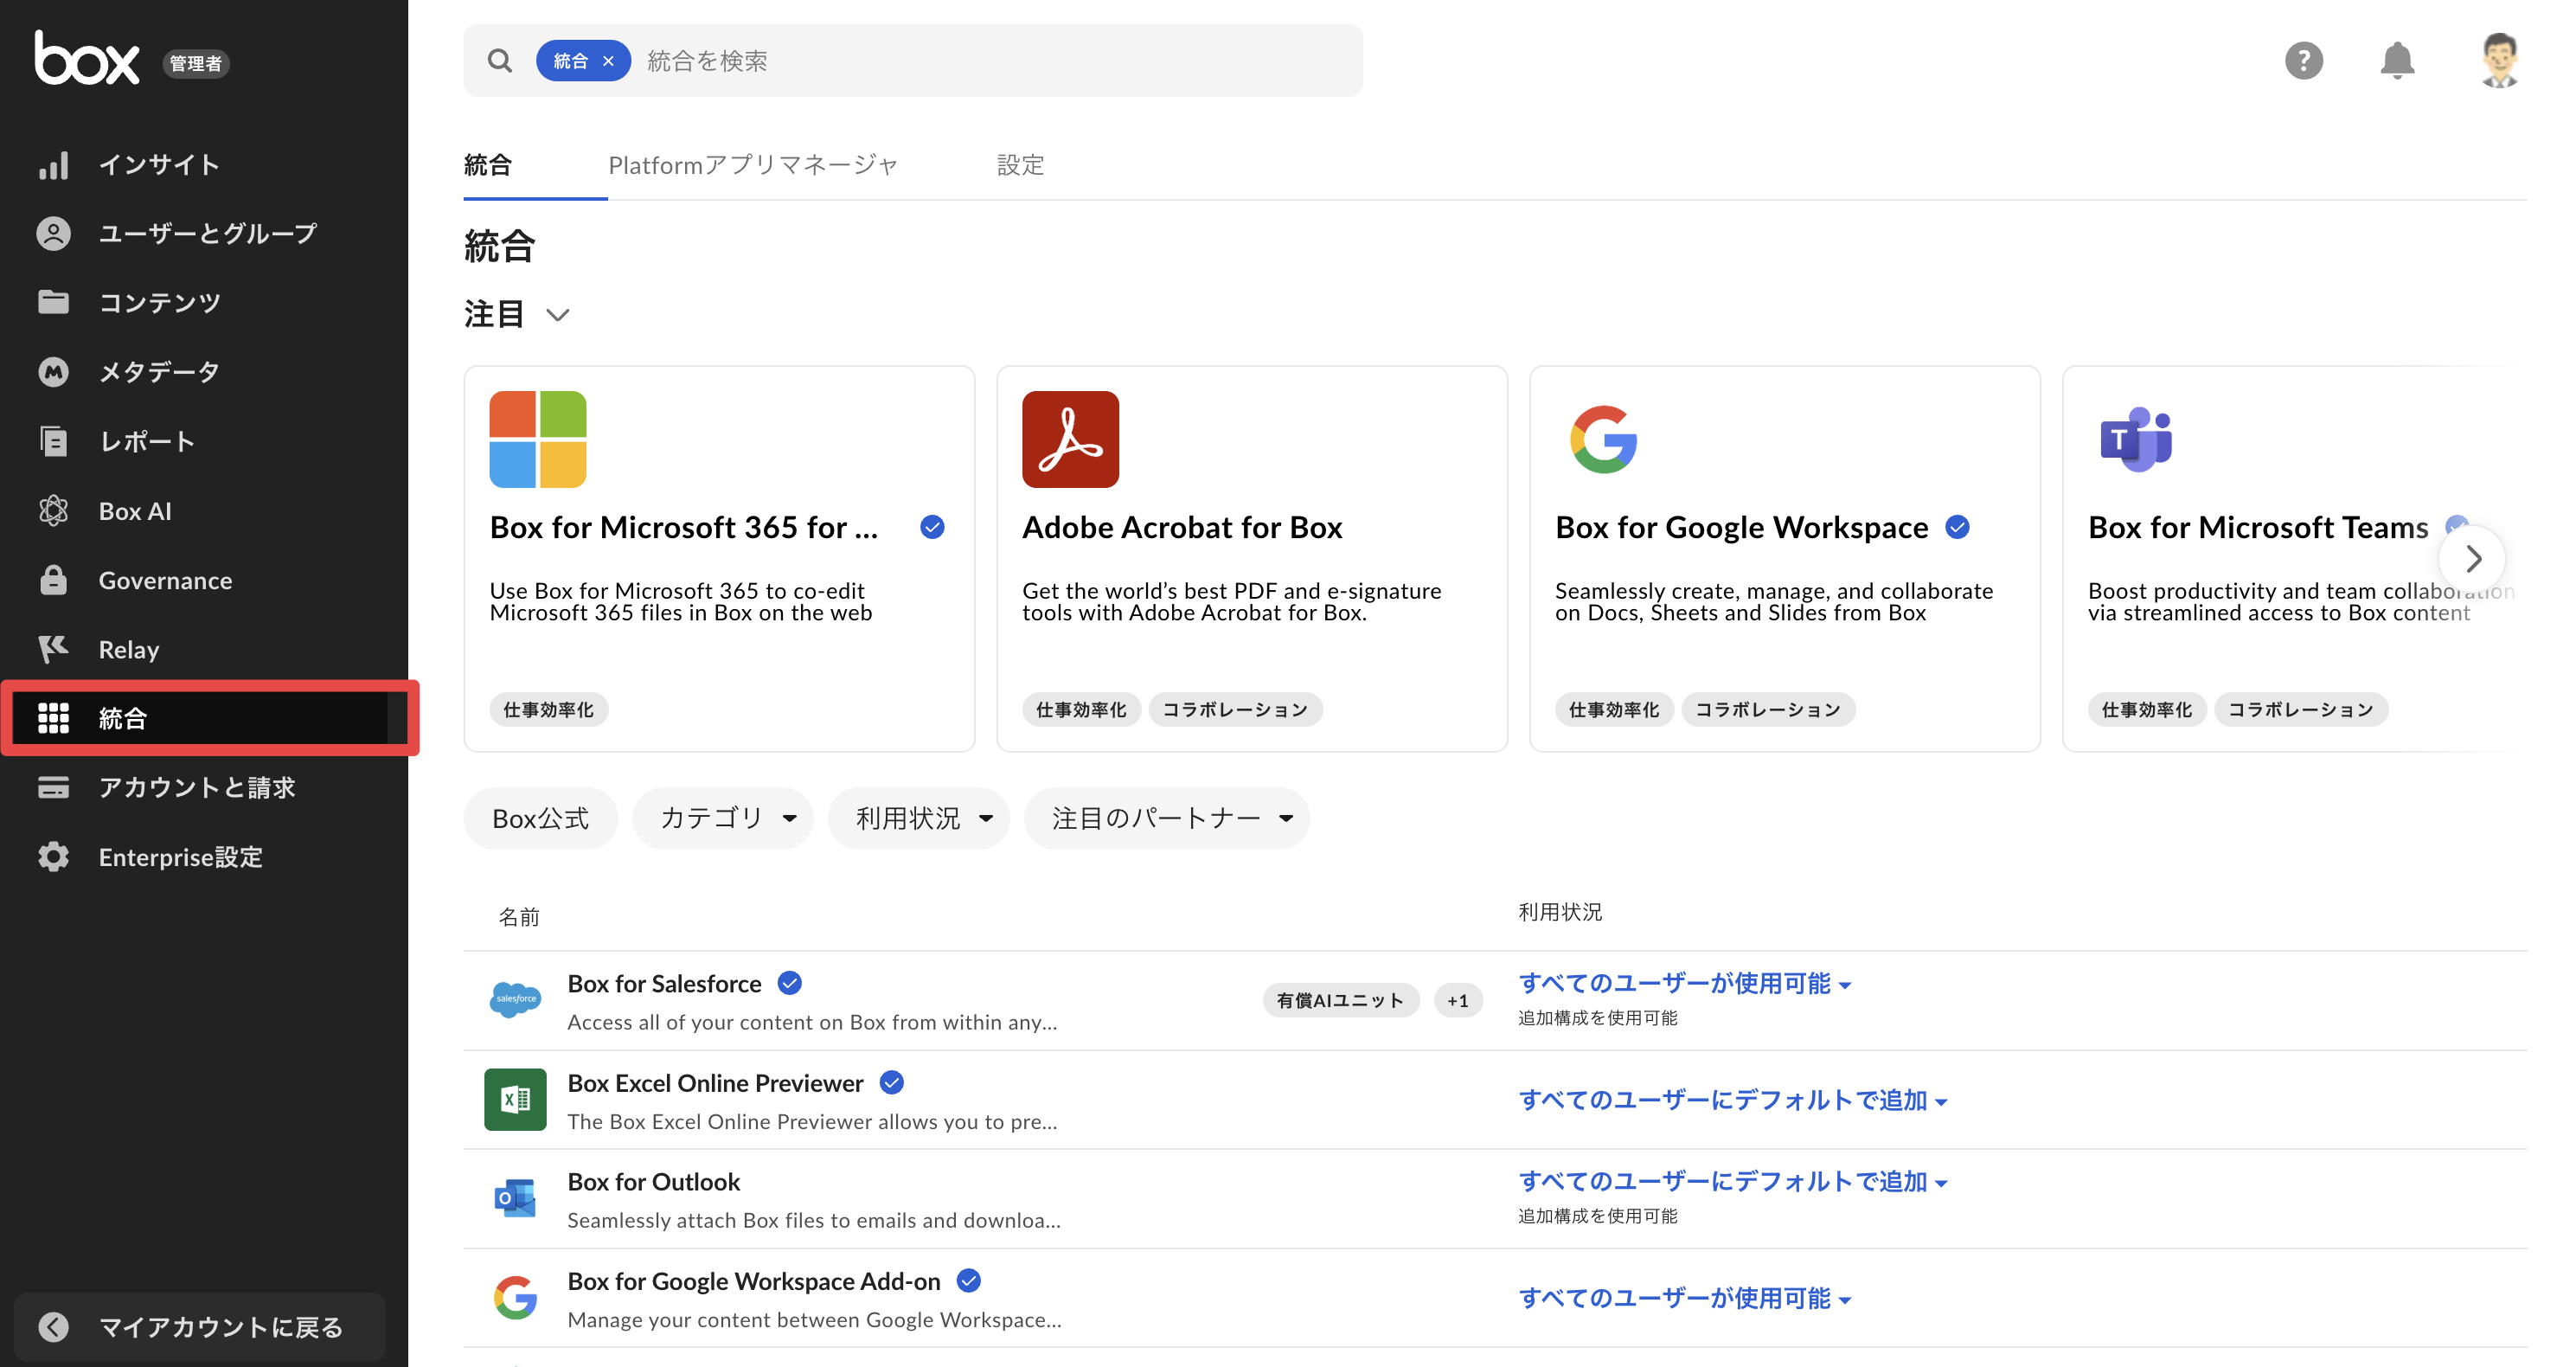
Task: Click the アカウントと請求 card icon
Action: [53, 788]
